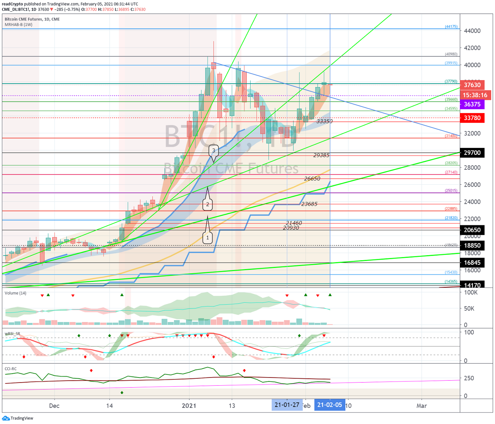495x424 pixels.
Task: Click the (37790) level label
Action: click(451, 81)
